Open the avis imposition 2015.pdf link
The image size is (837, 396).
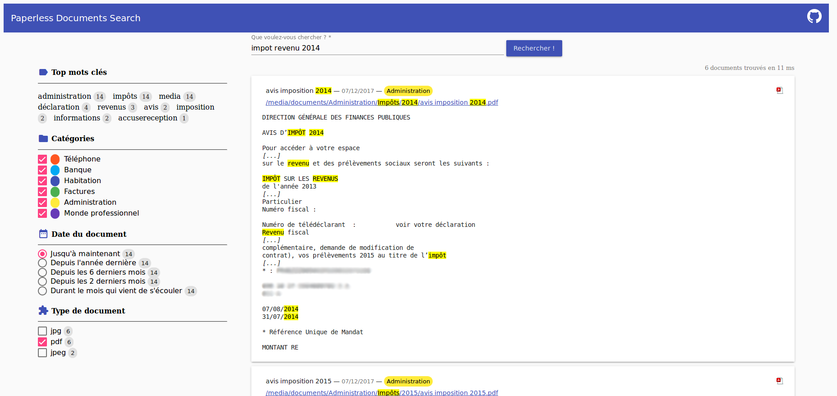tap(382, 392)
